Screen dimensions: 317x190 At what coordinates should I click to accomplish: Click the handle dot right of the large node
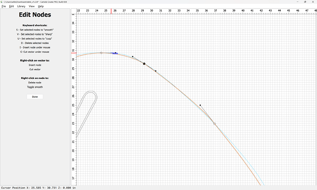156,71
